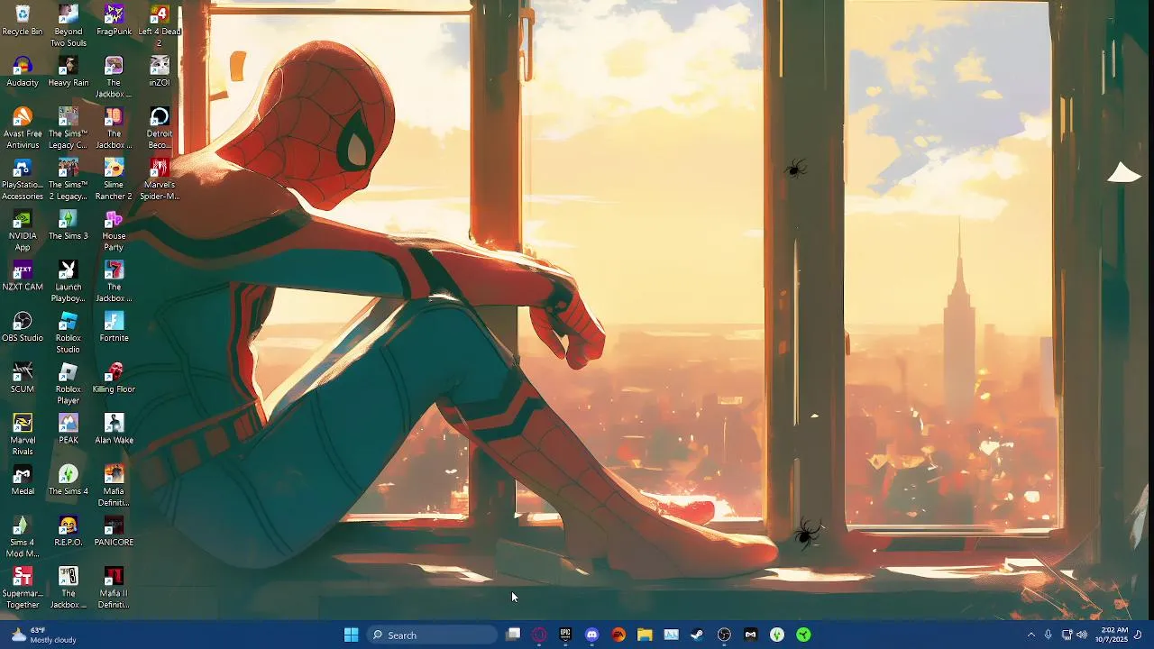This screenshot has height=649, width=1154.
Task: Select the inZOI desktop shortcut
Action: pyautogui.click(x=160, y=71)
